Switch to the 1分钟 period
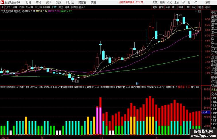 point(14,7)
